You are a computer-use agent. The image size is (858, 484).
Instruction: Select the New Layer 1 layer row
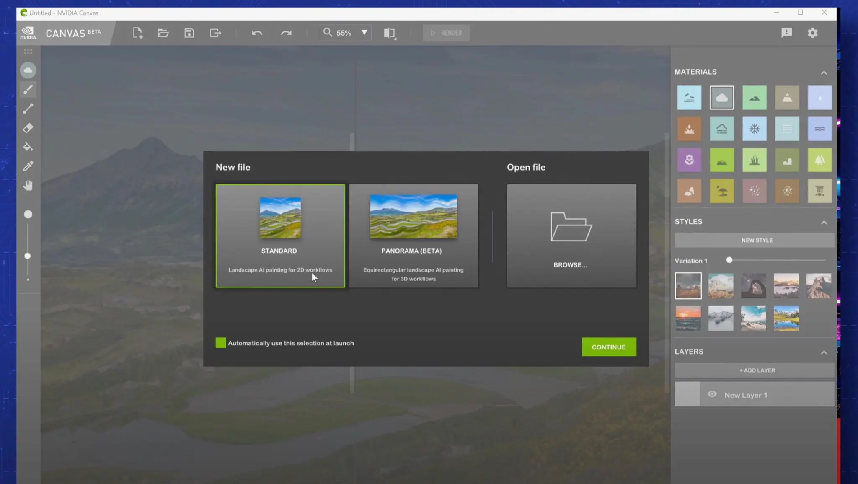point(754,394)
